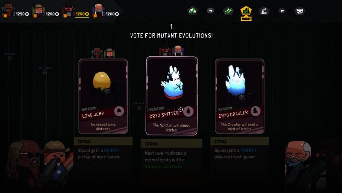
Task: Select first player avatar with 1250 credits
Action: tap(9, 10)
